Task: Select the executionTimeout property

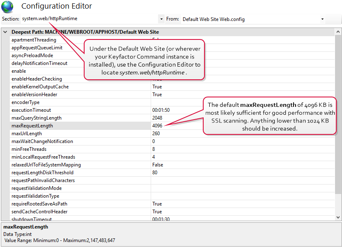Action: click(31, 110)
